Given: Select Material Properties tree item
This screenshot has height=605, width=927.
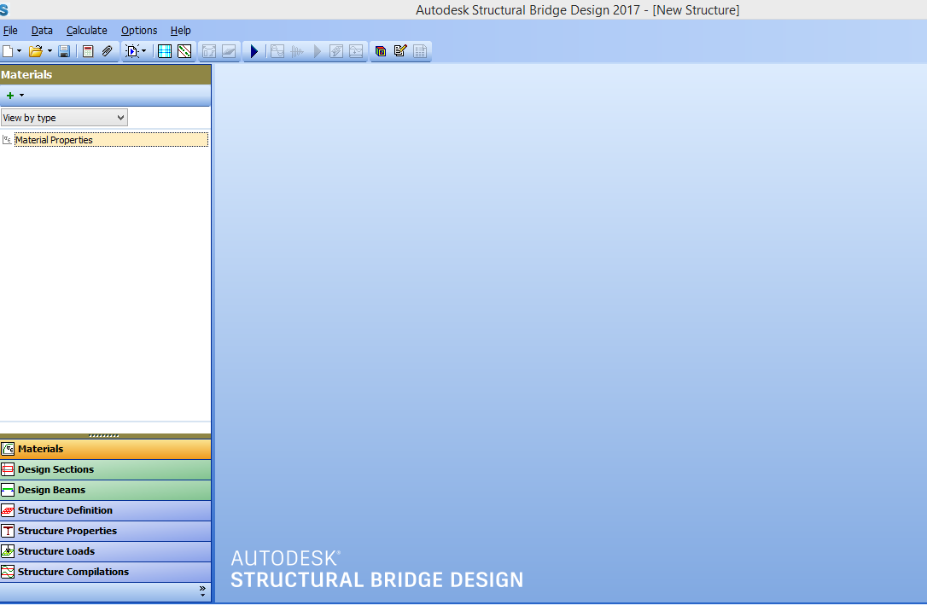Looking at the screenshot, I should [112, 140].
